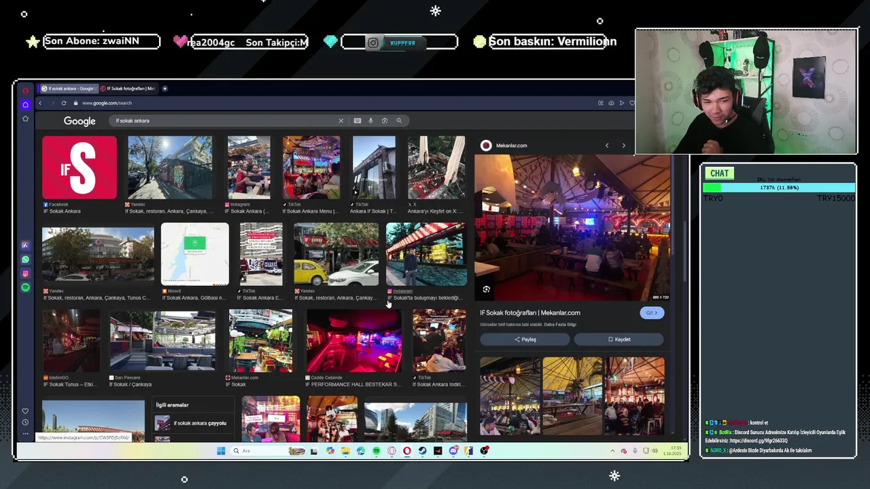Show previous image in the preview panel

click(607, 145)
